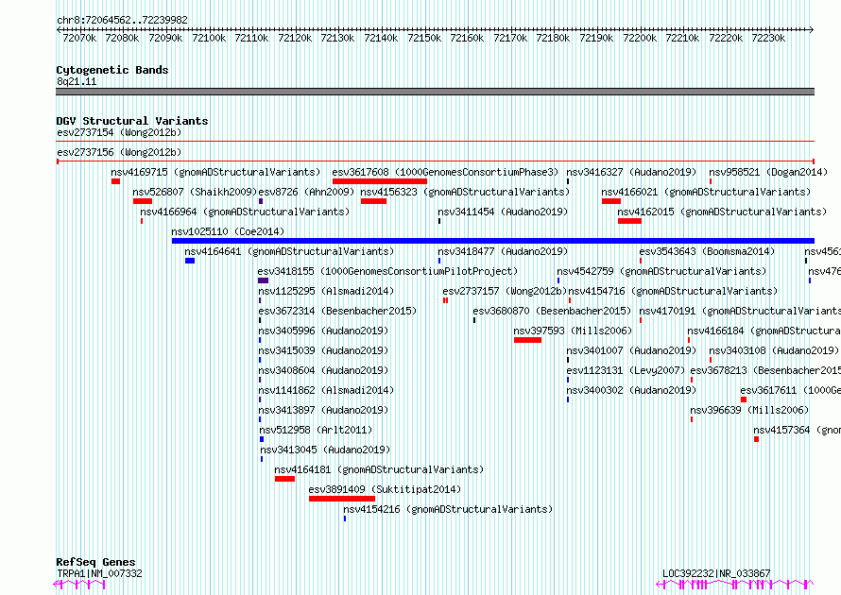
Task: Select the 72150k ruler position label
Action: (423, 38)
